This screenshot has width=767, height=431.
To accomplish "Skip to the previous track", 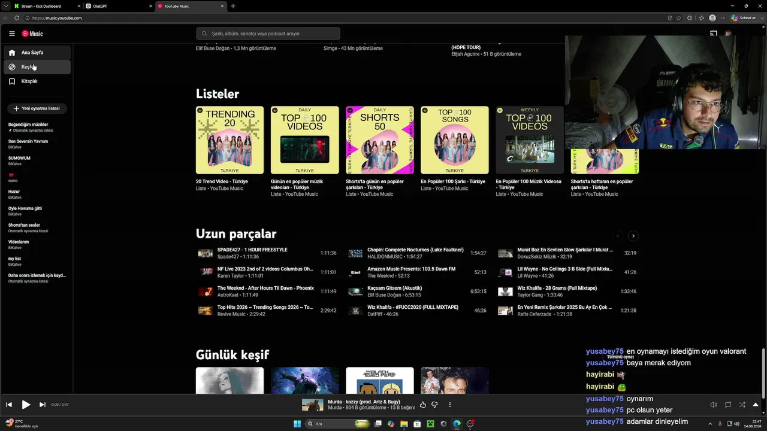I will (x=9, y=405).
